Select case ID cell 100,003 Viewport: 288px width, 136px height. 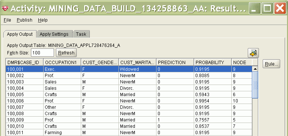coord(25,82)
